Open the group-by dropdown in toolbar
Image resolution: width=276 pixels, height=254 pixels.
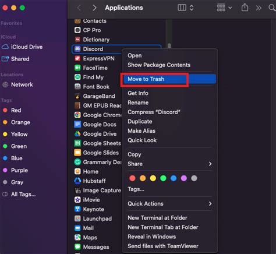click(224, 8)
